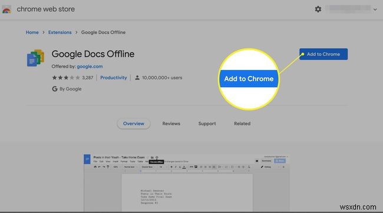Click the extension preview screenshot
Viewport: 383px width, 213px height.
click(x=187, y=182)
